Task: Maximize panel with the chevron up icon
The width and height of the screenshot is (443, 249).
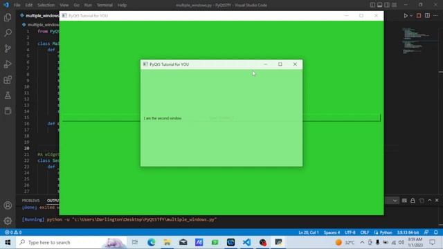Action: point(429,201)
